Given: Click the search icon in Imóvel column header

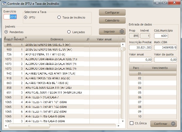Looking at the screenshot, I should (23, 39).
